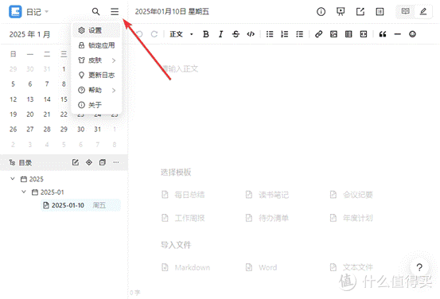Collapse the 2025-01 tree folder
The image size is (440, 299).
tap(24, 192)
